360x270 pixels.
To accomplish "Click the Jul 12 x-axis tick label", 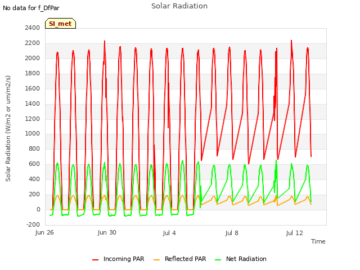I will point(294,233).
